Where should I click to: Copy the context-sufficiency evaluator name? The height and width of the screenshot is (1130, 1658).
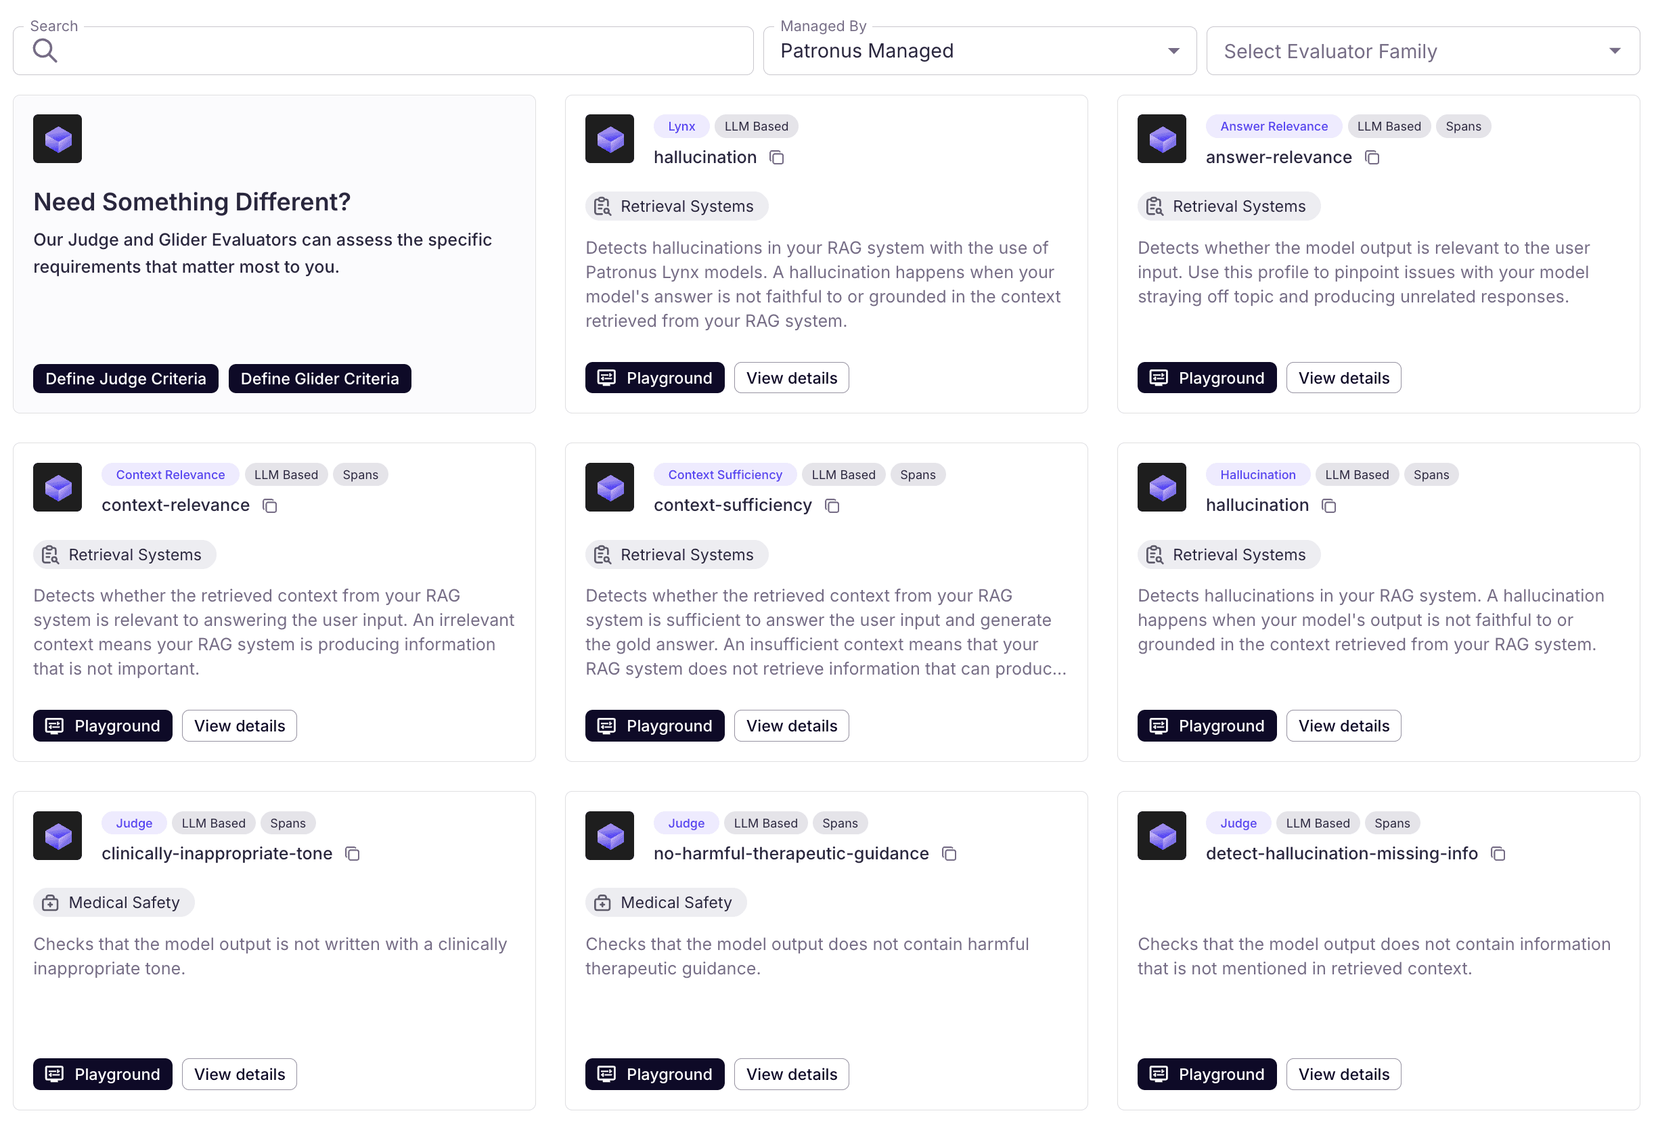[832, 505]
